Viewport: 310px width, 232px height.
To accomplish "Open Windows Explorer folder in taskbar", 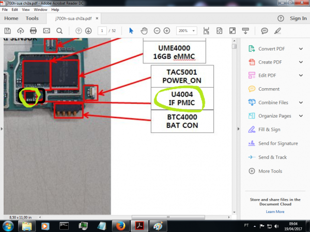I will tap(27, 226).
